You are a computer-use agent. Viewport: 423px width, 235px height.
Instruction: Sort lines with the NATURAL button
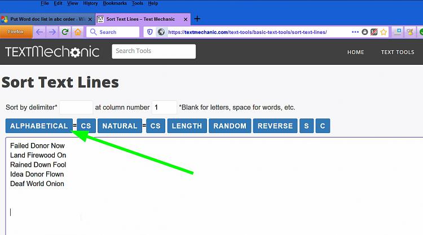120,126
